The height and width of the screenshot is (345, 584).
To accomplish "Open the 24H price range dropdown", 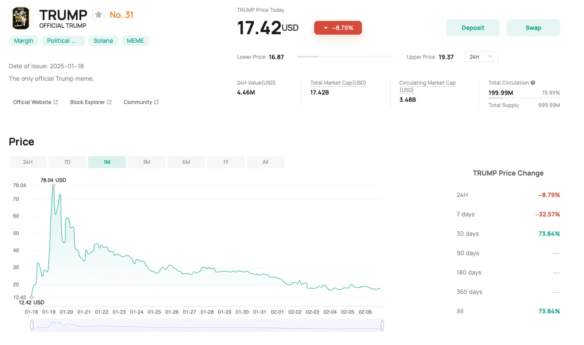I will coord(481,57).
